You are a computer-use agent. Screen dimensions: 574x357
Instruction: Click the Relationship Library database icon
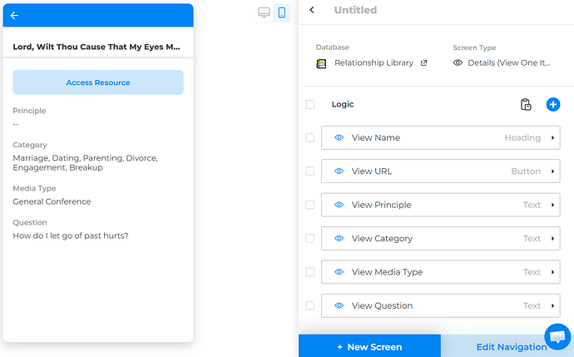pyautogui.click(x=321, y=64)
